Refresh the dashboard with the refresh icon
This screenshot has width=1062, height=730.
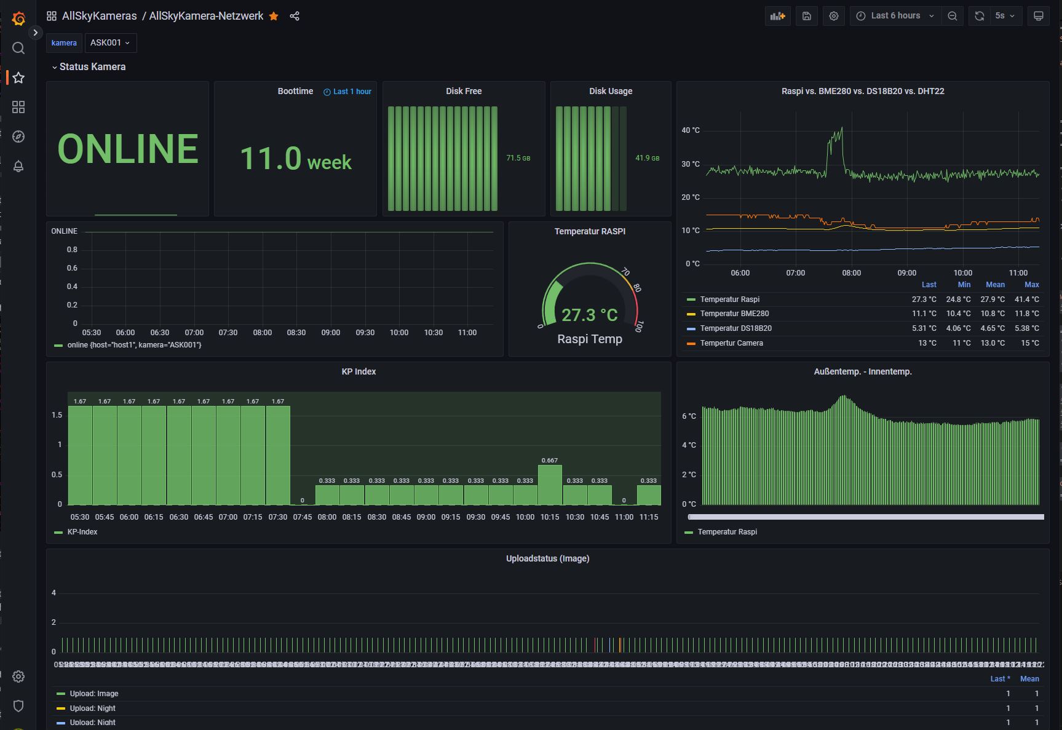click(978, 16)
